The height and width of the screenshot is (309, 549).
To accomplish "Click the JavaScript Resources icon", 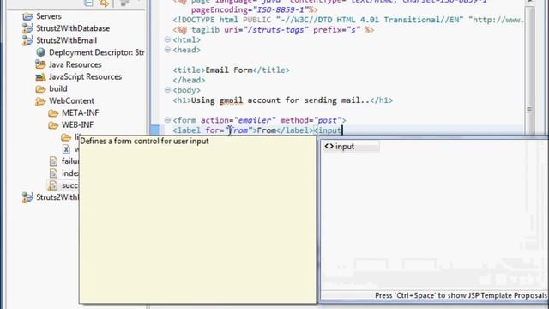I will tap(40, 76).
